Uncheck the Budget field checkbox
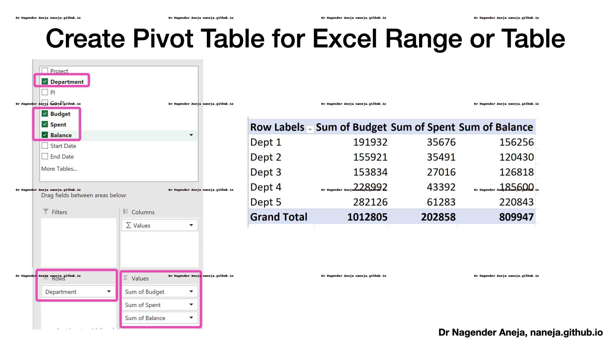Viewport: 611px width, 344px height. [x=45, y=113]
